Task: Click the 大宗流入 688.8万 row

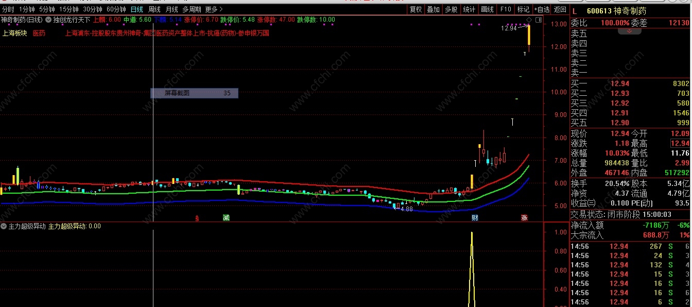Action: click(630, 235)
